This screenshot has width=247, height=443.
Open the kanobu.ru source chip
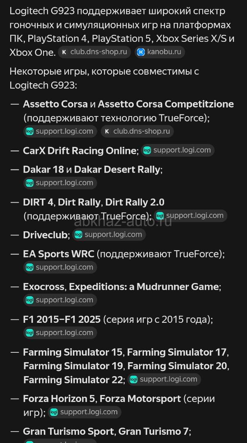tap(160, 52)
